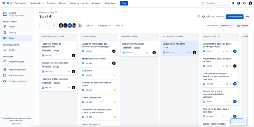Open card Design da Complication

coord(139,48)
